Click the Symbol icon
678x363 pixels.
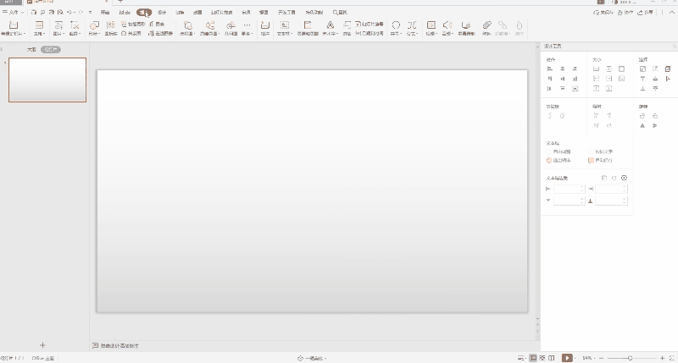click(x=396, y=25)
